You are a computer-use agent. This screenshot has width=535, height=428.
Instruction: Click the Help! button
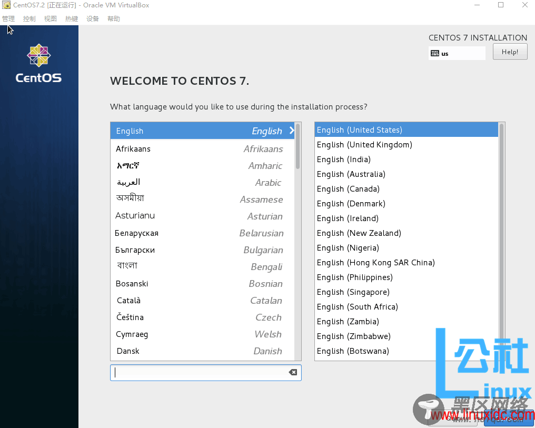click(x=510, y=52)
